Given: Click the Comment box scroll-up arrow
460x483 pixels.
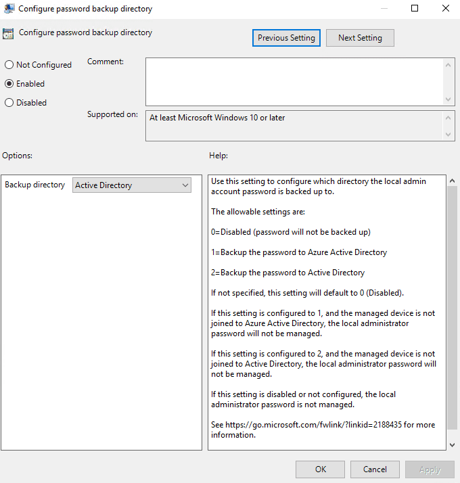Looking at the screenshot, I should click(x=449, y=64).
